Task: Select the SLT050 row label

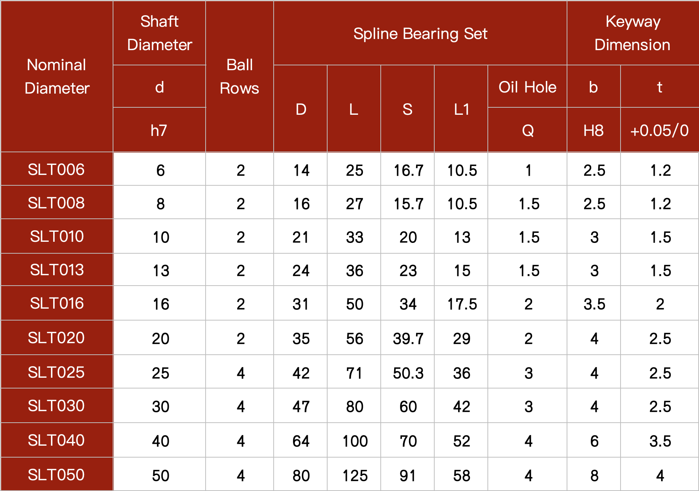Action: coord(57,475)
